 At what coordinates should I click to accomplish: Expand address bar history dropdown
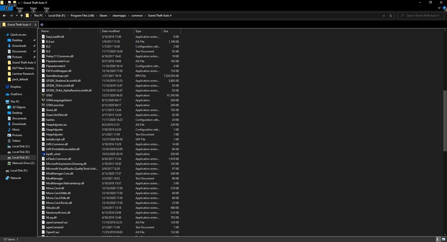[x=384, y=16]
